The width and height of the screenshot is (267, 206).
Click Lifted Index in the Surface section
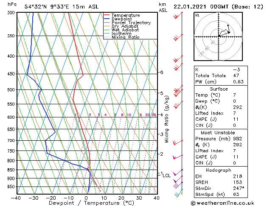[209, 113]
